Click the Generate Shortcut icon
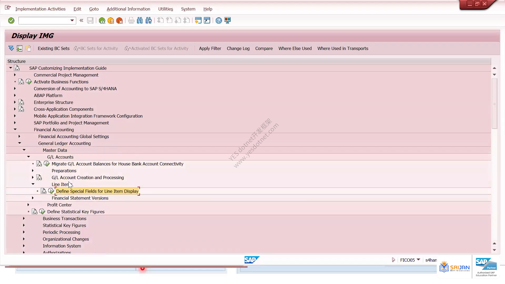This screenshot has height=284, width=505. click(207, 21)
